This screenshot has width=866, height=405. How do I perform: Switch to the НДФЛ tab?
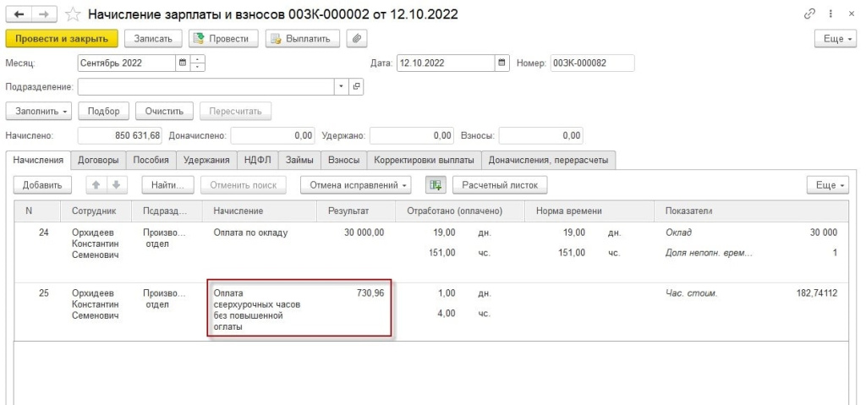tap(255, 160)
